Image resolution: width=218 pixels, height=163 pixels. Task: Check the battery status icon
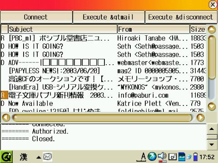click(x=195, y=157)
